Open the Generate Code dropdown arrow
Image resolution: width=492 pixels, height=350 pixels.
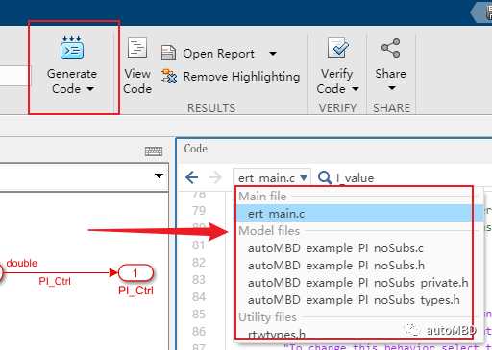90,89
